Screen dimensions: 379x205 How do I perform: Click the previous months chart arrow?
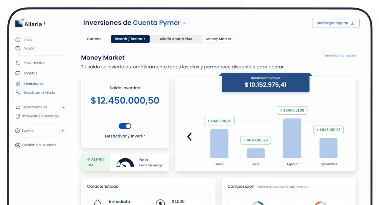(x=189, y=137)
